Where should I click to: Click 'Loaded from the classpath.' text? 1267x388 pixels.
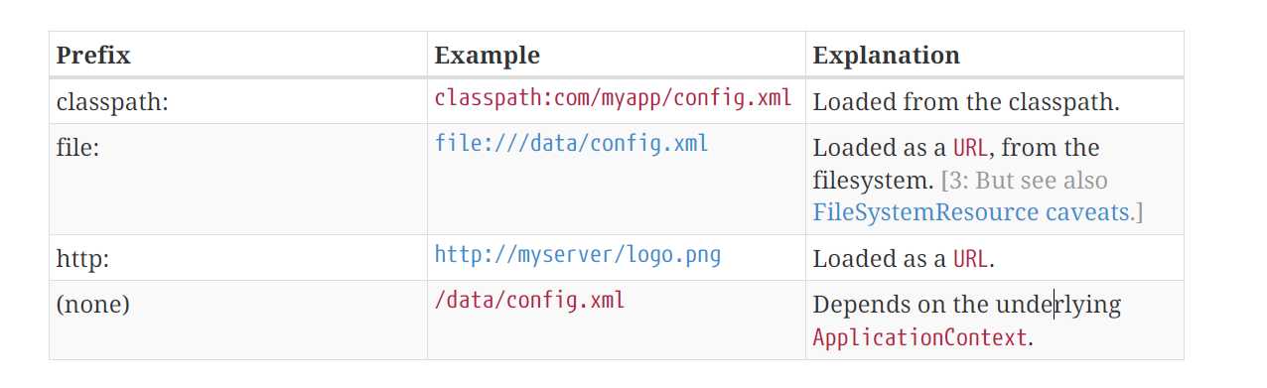(x=966, y=102)
